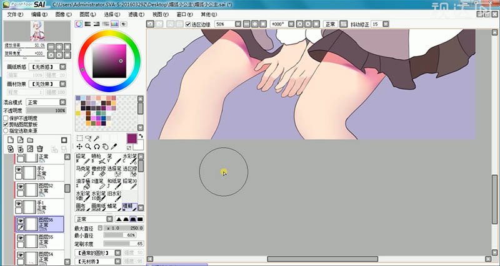The image size is (500, 266).
Task: Click the 正常 view mode button
Action: pos(330,24)
